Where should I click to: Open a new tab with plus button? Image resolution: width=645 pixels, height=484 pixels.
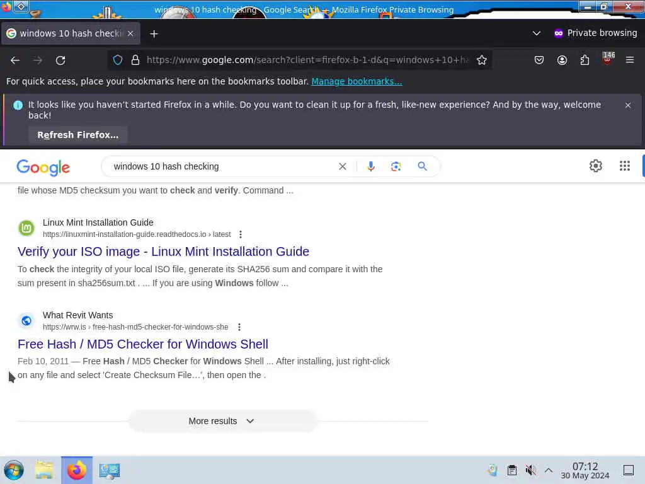point(154,34)
